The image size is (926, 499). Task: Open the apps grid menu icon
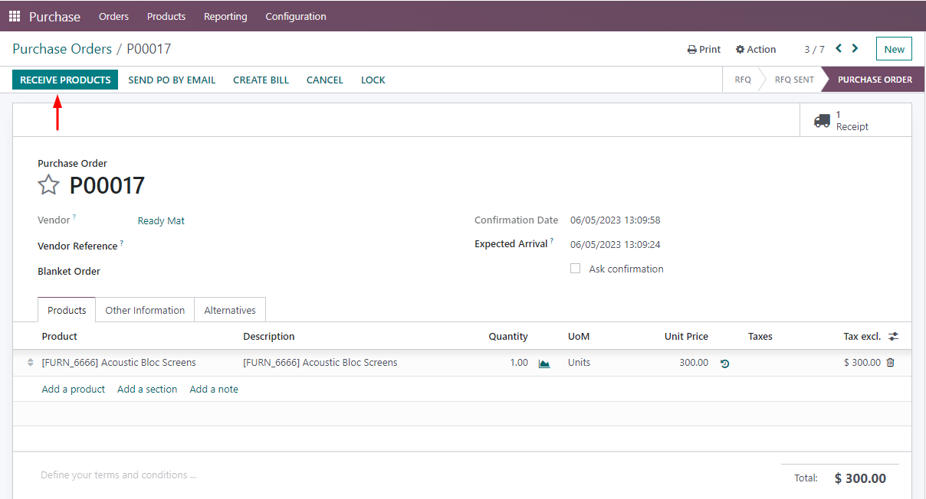click(x=15, y=16)
